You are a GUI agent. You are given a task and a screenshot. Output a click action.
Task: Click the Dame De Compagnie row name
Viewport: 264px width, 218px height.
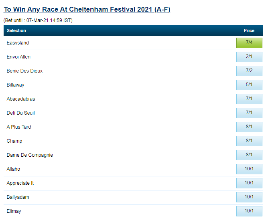tap(30, 155)
